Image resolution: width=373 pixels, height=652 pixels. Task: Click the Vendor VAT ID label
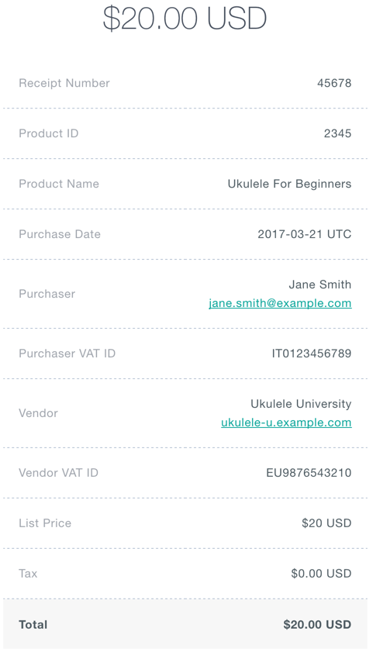(x=59, y=473)
